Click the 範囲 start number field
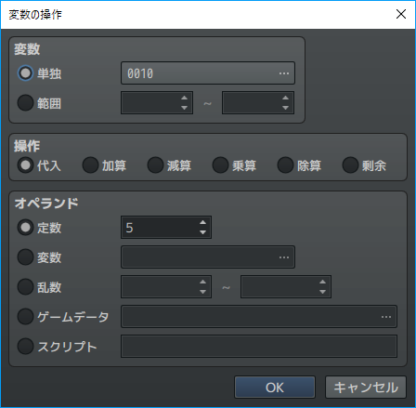This screenshot has height=408, width=416. click(157, 103)
